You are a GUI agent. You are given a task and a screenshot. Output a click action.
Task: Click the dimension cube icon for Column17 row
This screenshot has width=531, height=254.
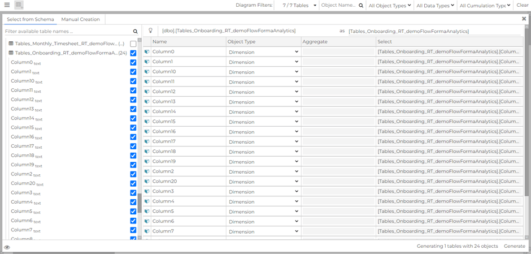[147, 141]
